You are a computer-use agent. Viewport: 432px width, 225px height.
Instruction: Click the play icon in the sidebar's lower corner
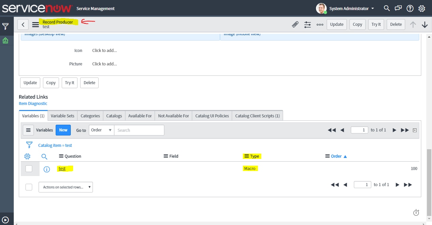click(5, 220)
